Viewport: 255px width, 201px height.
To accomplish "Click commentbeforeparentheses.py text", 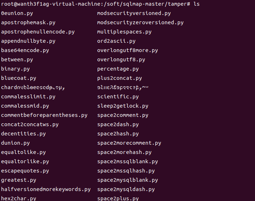I will point(44,115).
